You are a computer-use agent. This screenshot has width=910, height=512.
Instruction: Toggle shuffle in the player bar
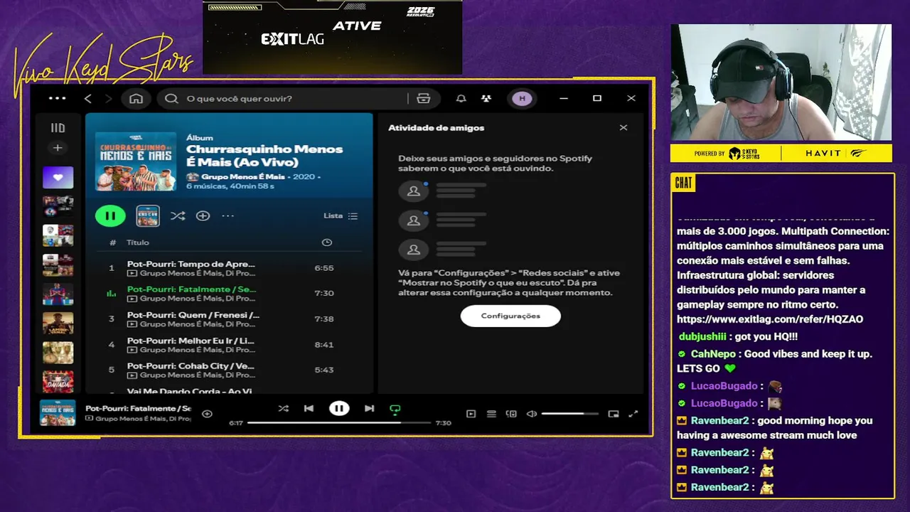click(284, 409)
